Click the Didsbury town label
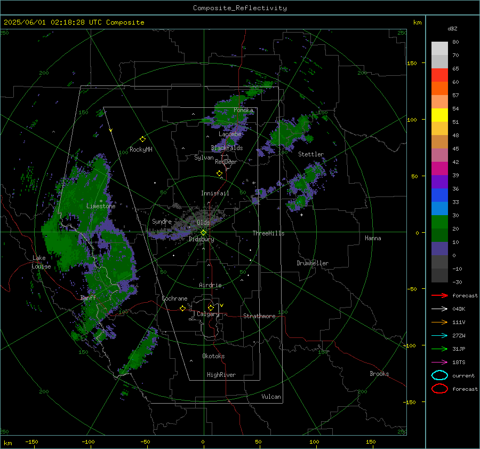Image resolution: width=480 pixels, height=449 pixels. click(x=201, y=239)
